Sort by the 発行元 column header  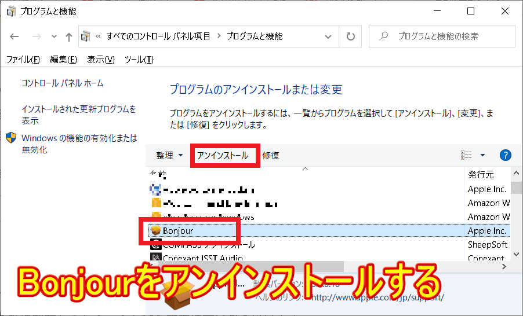481,174
